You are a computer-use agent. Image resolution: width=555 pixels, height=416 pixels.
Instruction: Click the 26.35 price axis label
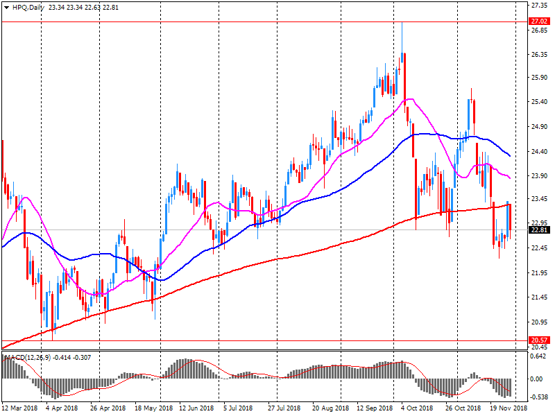[539, 55]
